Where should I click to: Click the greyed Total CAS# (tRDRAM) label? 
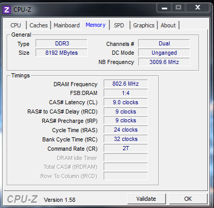click(x=71, y=167)
